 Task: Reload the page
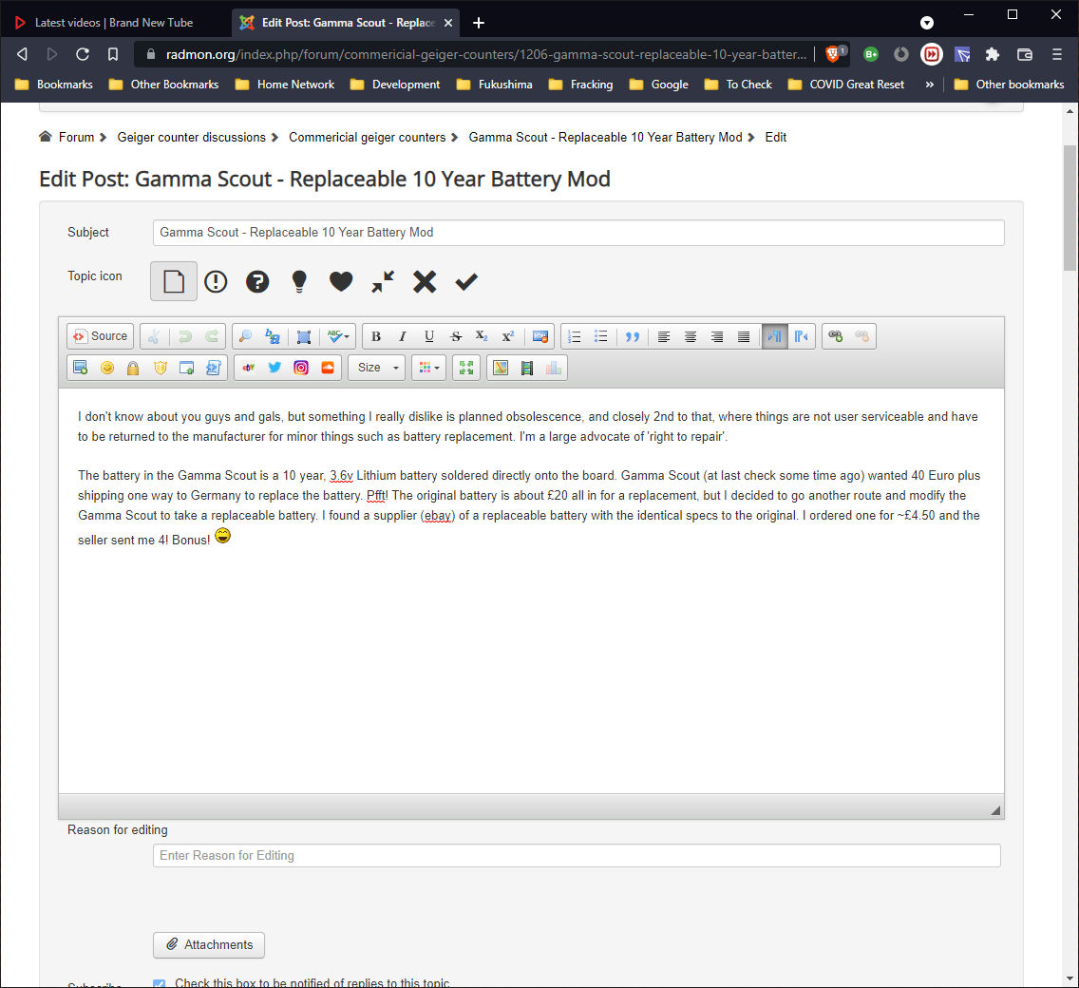(x=83, y=54)
